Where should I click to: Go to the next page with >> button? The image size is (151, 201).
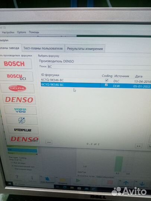(x=138, y=146)
